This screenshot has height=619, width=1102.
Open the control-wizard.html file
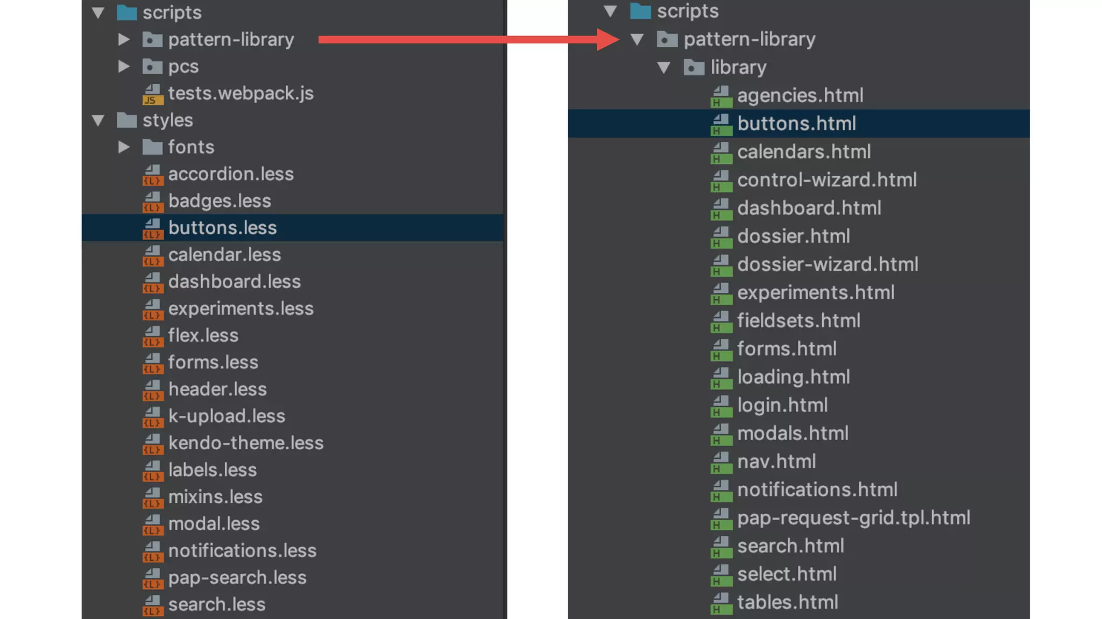tap(826, 180)
